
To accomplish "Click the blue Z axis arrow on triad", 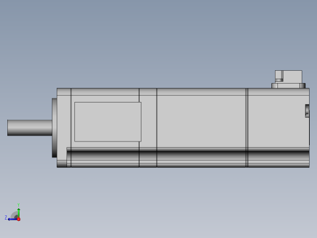I will (12, 219).
